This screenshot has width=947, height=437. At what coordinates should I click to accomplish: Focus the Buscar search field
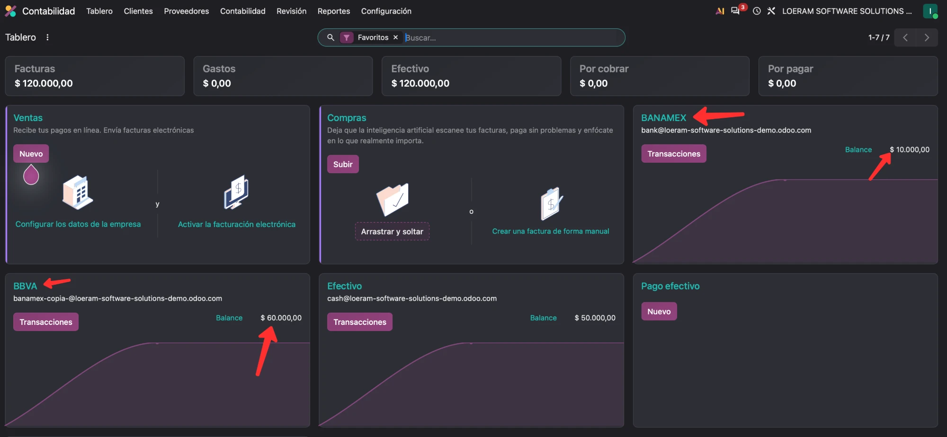point(511,38)
